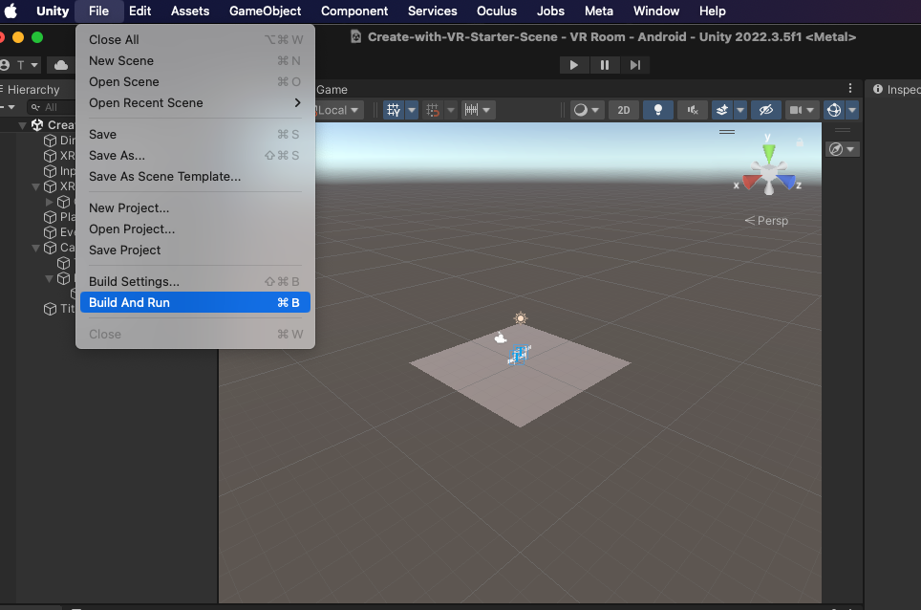Click the Step frame button
Image resolution: width=921 pixels, height=610 pixels.
tap(635, 65)
